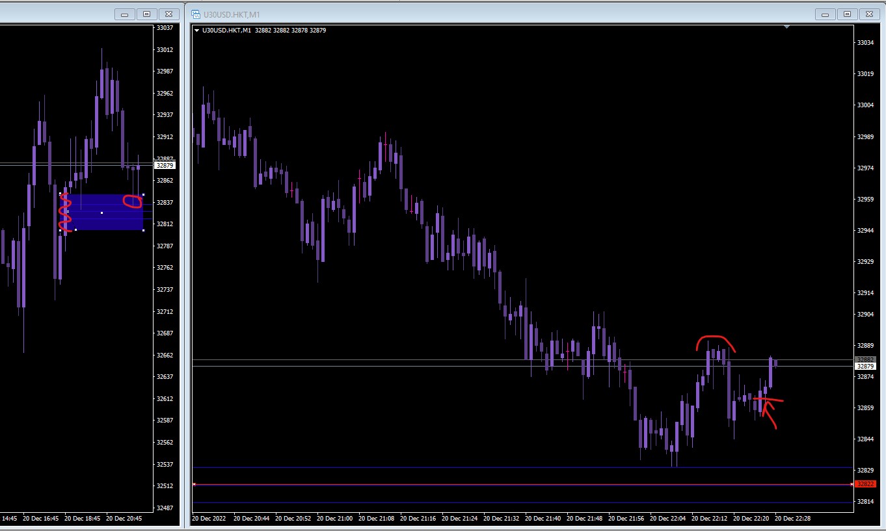Restore the left chart window
Viewport: 886px width, 531px height.
tap(146, 14)
